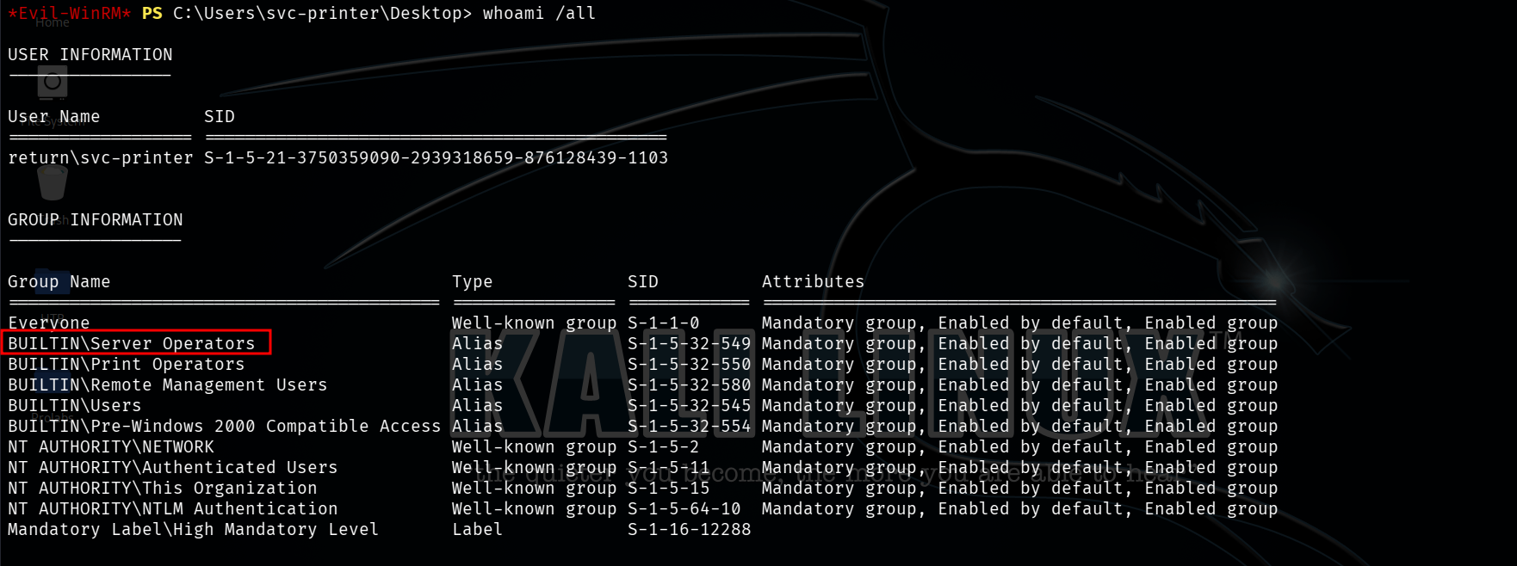Click the Type column header
This screenshot has width=1517, height=566.
click(x=473, y=281)
